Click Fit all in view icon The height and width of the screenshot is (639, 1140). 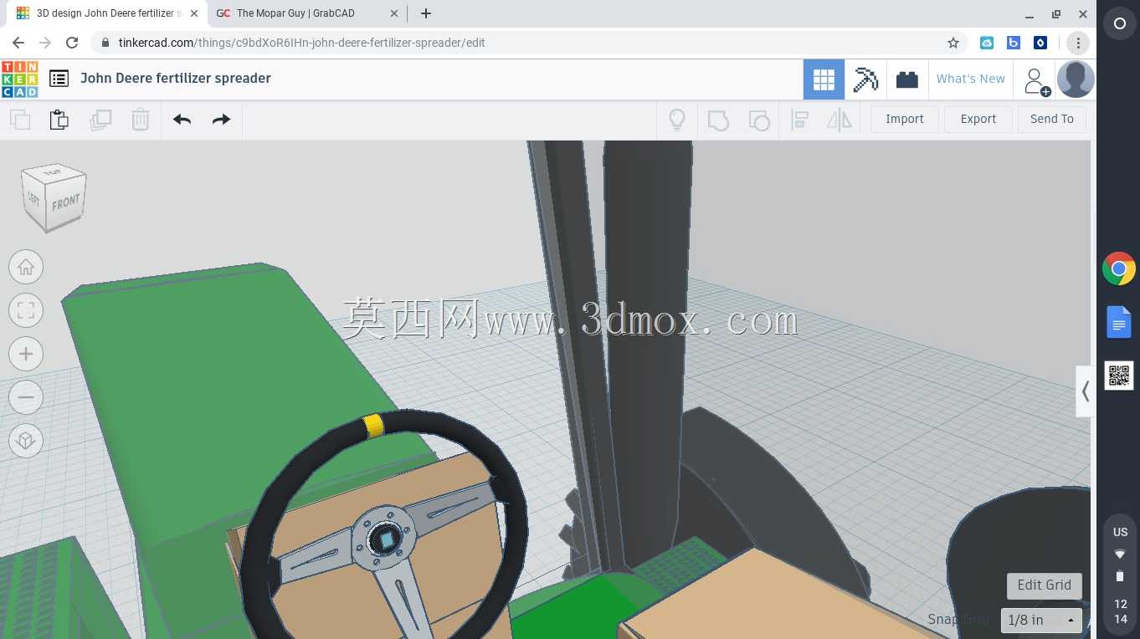coord(26,311)
